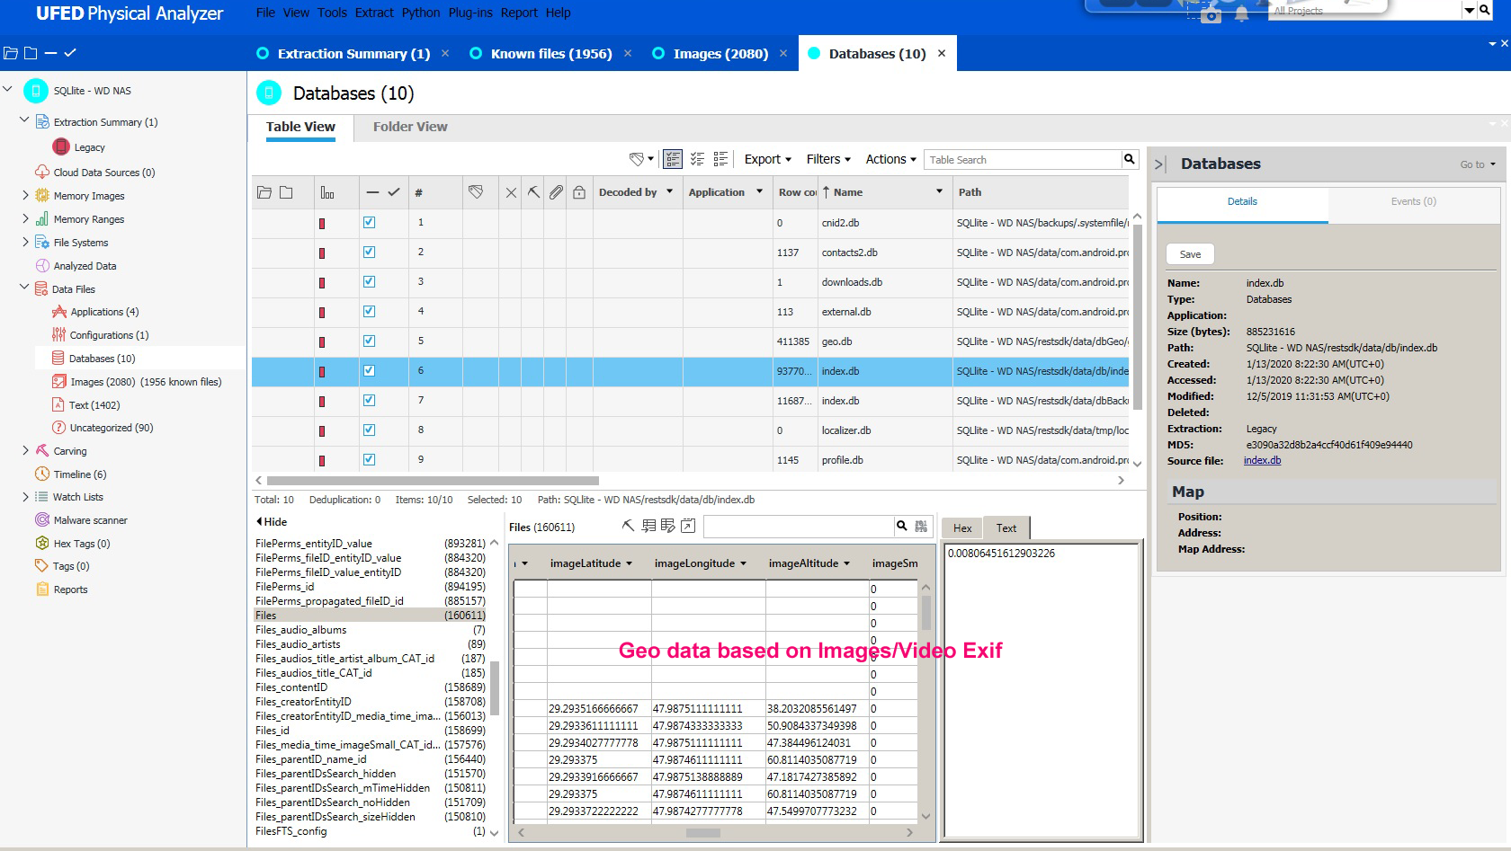Switch to the Events (0) tab
The width and height of the screenshot is (1511, 851).
[x=1413, y=201]
